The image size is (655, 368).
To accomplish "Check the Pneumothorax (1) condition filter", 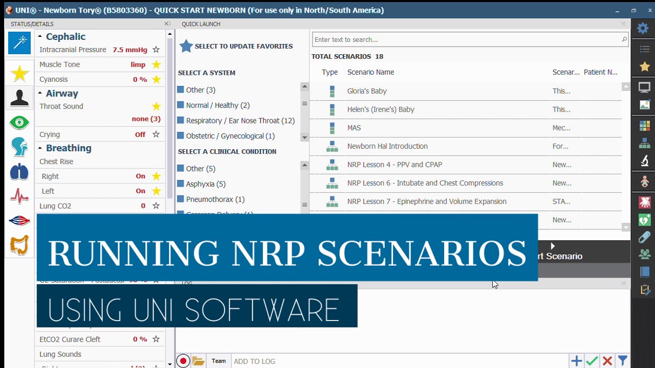I will [181, 199].
